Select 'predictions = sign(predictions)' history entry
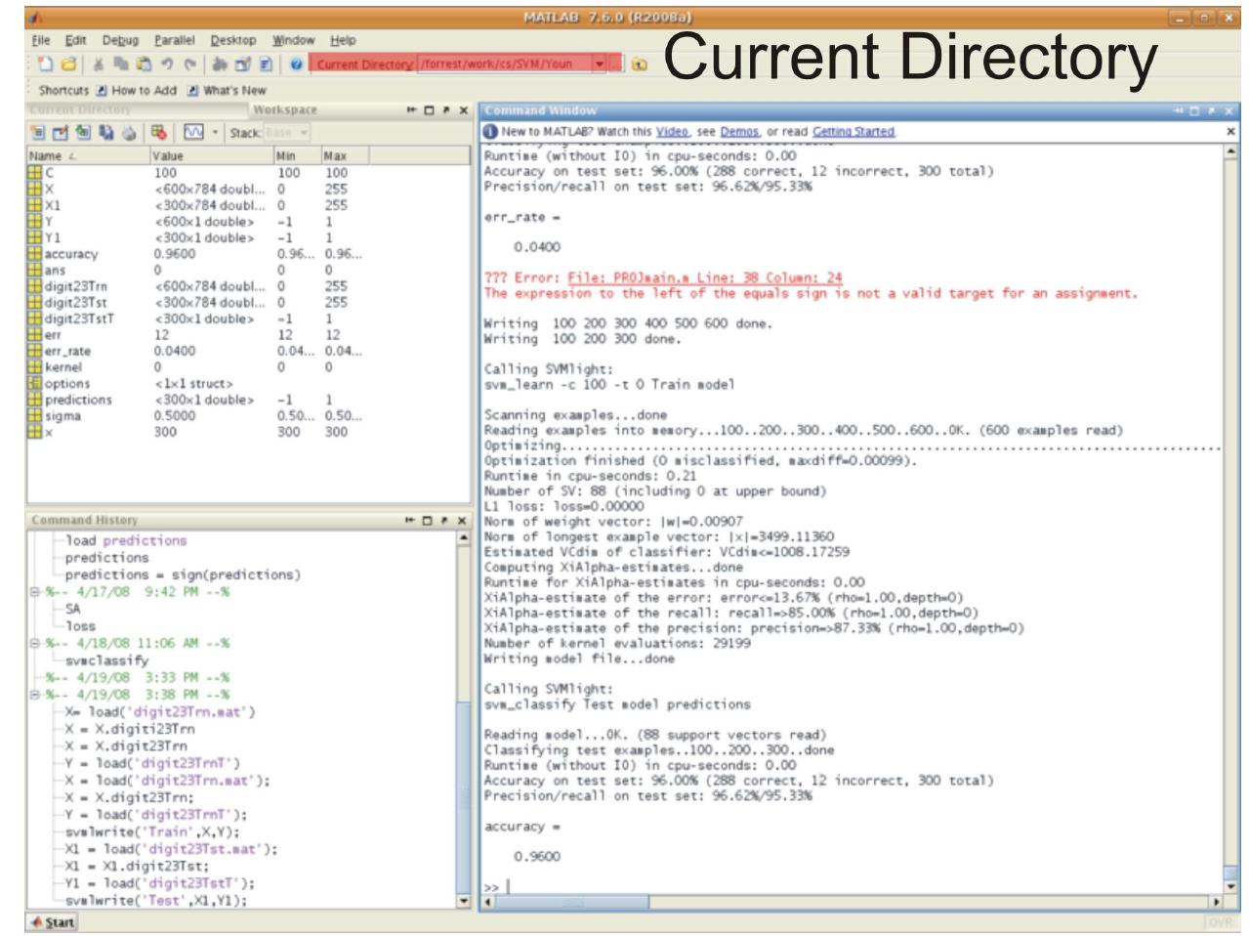The width and height of the screenshot is (1249, 936). [x=183, y=574]
